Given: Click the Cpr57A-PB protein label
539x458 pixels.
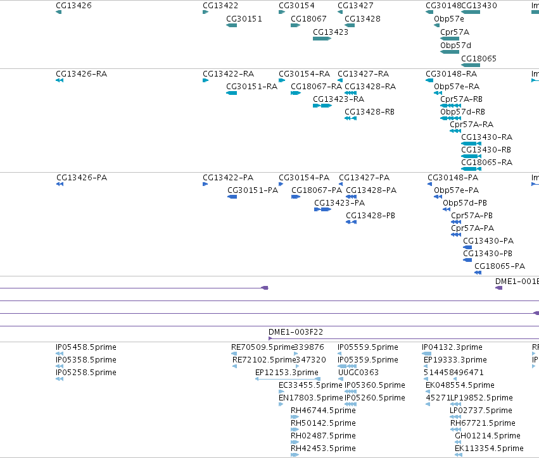Looking at the screenshot, I should 472,216.
